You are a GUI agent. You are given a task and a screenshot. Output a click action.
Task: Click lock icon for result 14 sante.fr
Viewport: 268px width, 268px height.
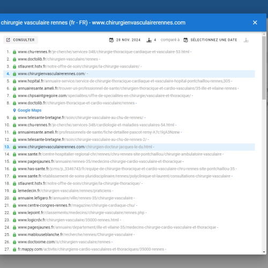click(14, 154)
